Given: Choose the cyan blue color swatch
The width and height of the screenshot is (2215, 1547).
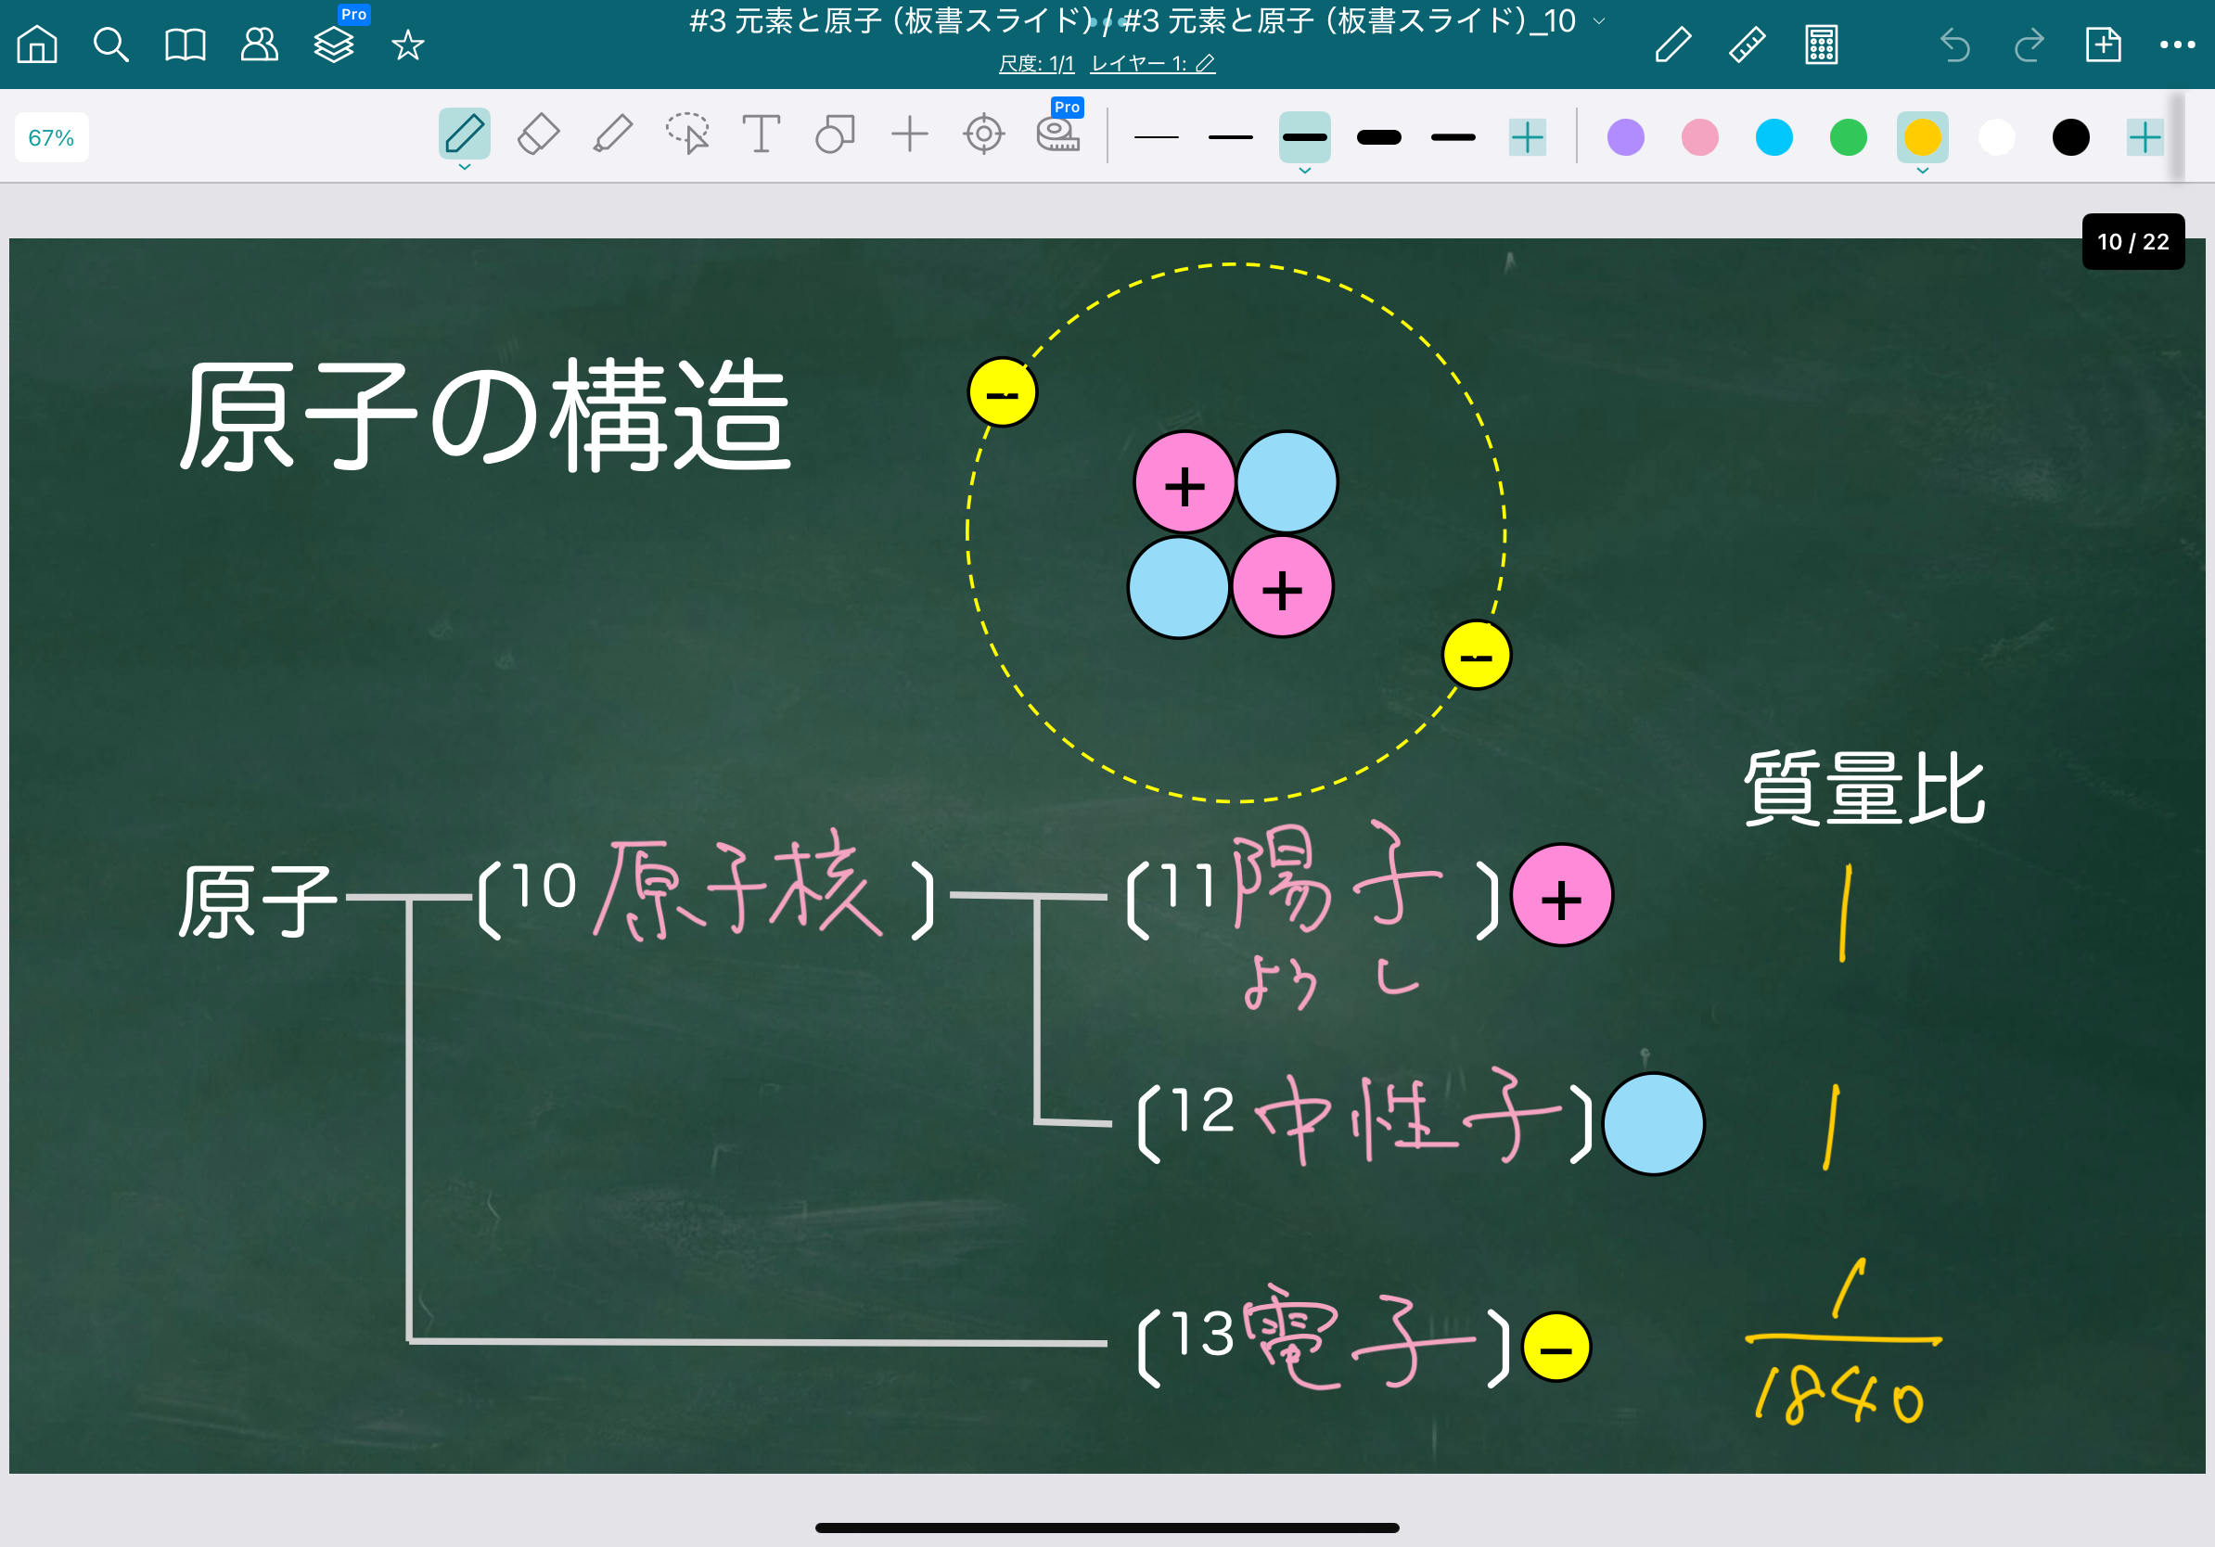Looking at the screenshot, I should point(1774,137).
